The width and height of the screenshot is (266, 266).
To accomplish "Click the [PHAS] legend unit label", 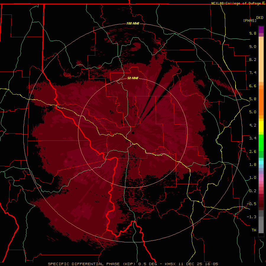I will [250, 20].
